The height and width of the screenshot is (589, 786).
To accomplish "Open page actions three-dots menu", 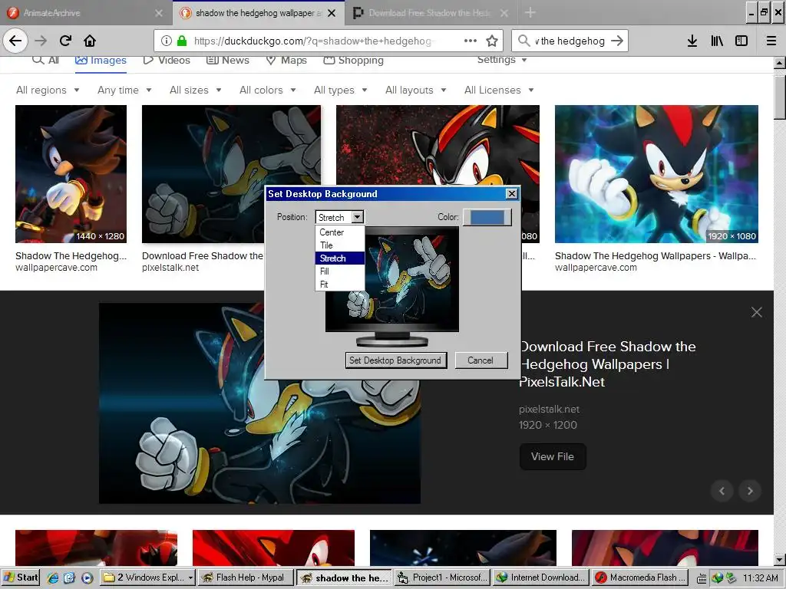I will click(x=471, y=41).
